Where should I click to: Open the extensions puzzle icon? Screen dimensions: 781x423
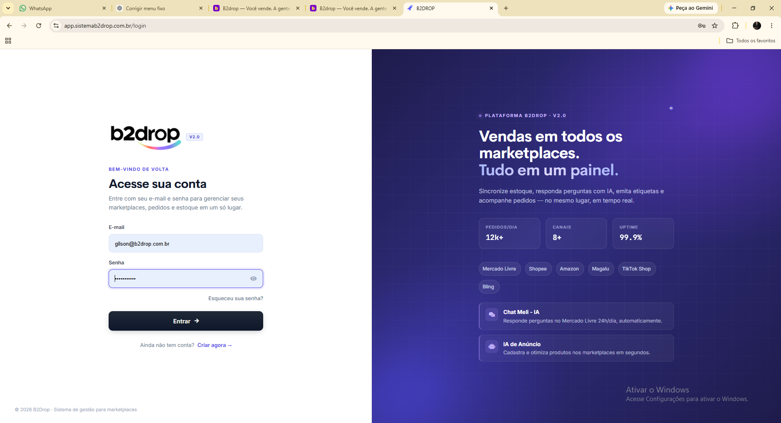pyautogui.click(x=735, y=26)
